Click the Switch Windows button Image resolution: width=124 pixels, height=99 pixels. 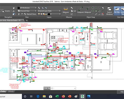[x=109, y=11]
